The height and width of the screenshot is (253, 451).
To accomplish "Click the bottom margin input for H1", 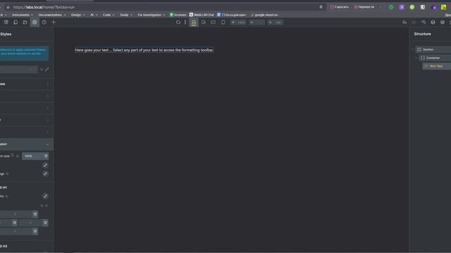I will (16, 231).
